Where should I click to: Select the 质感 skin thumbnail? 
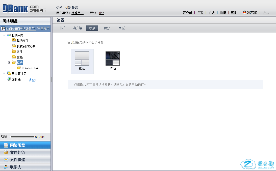113,59
